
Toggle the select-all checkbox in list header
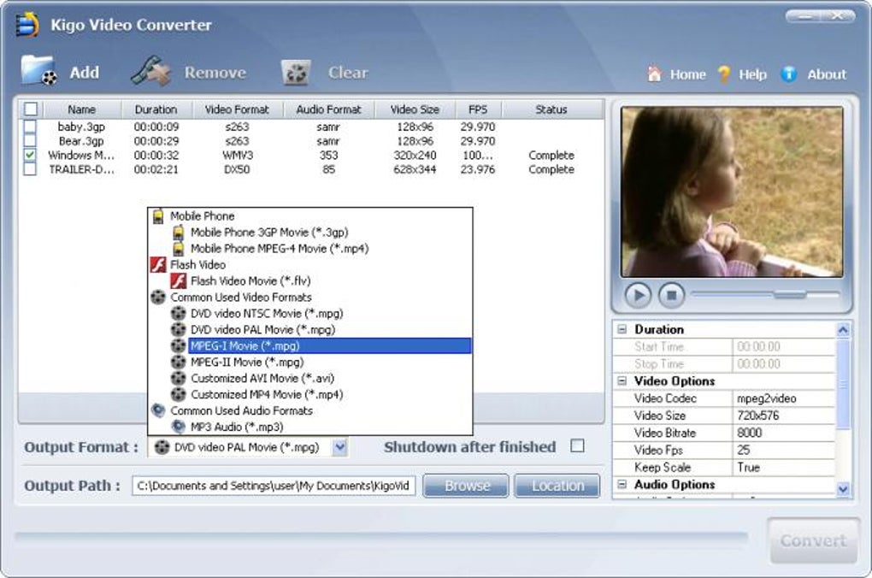pos(31,109)
